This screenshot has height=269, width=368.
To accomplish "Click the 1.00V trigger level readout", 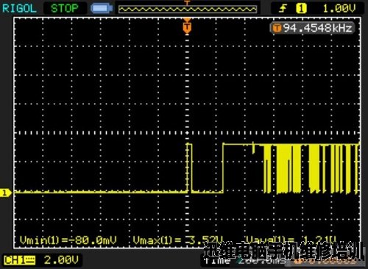I will (339, 9).
